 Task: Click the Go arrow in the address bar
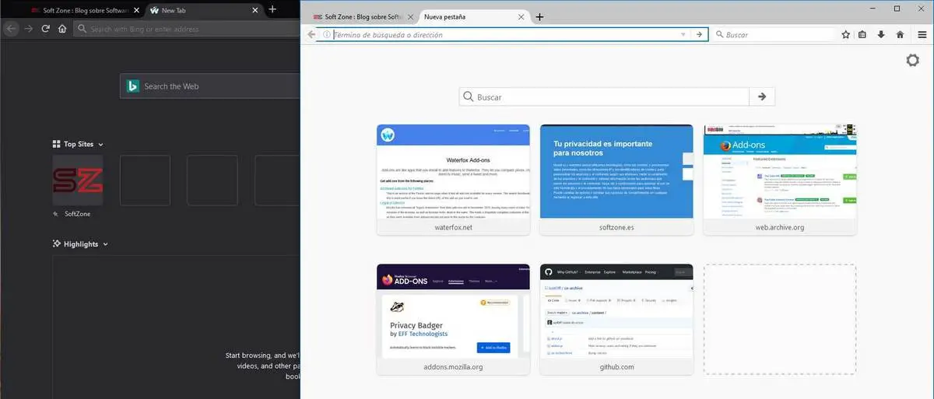pos(699,34)
